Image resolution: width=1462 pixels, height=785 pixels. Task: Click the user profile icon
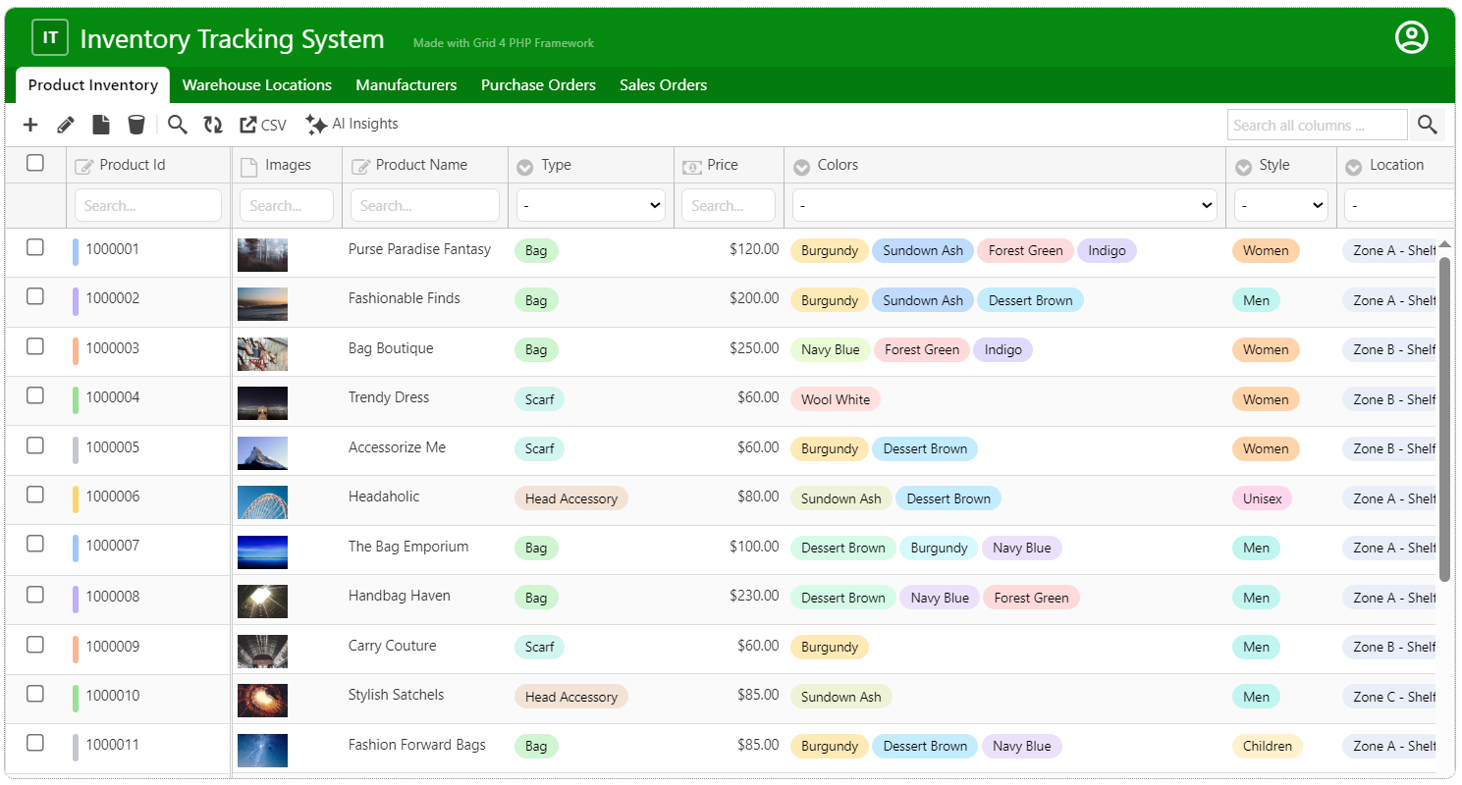1411,37
